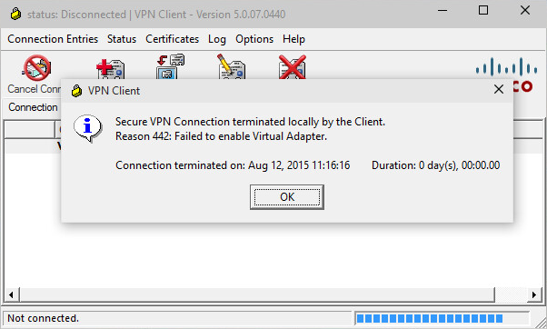Click the Delete connection entry red X icon
Screen dimensions: 547x329
293,67
